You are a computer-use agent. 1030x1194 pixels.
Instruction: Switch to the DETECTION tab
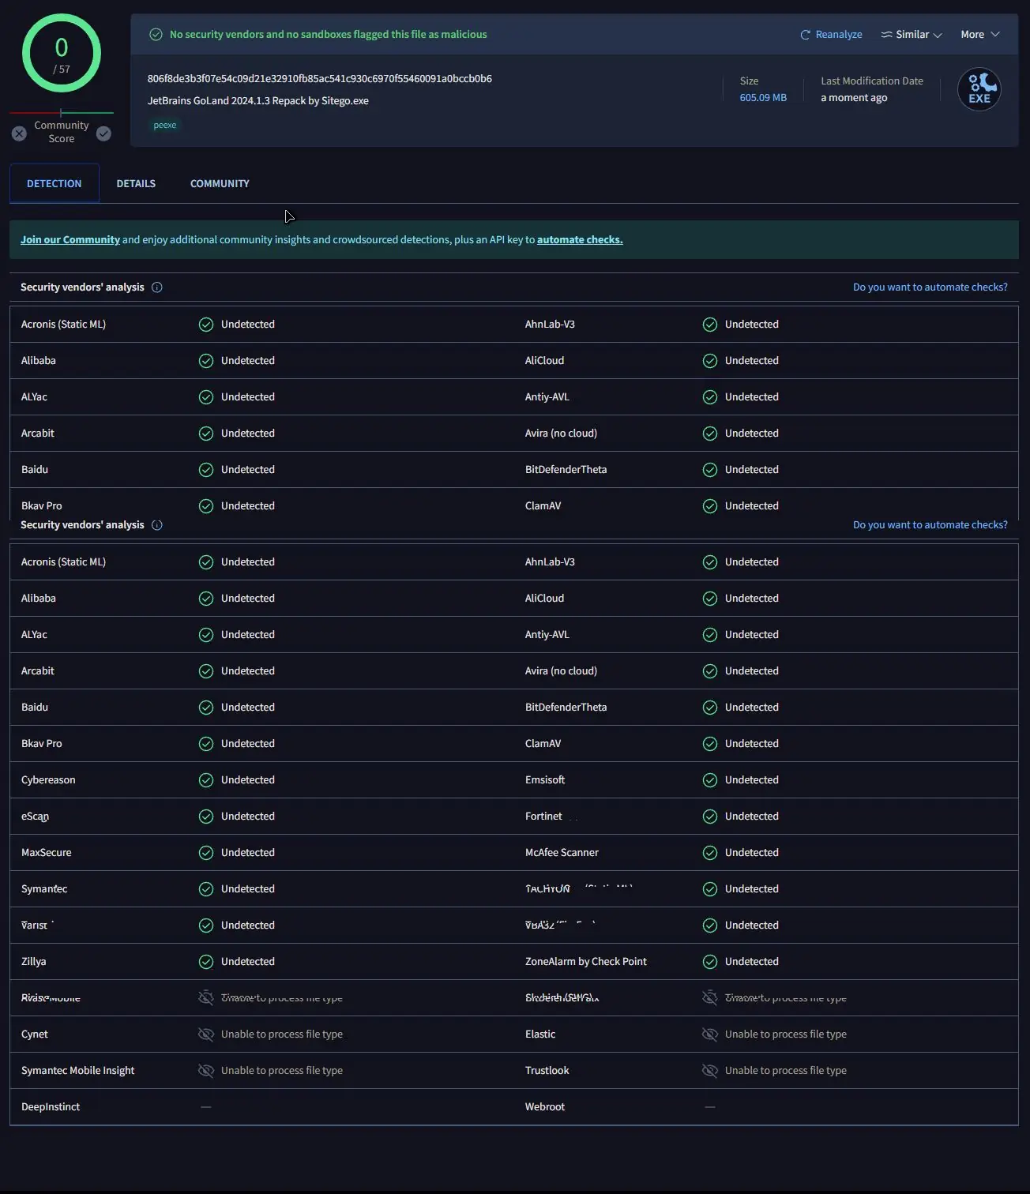click(x=54, y=183)
